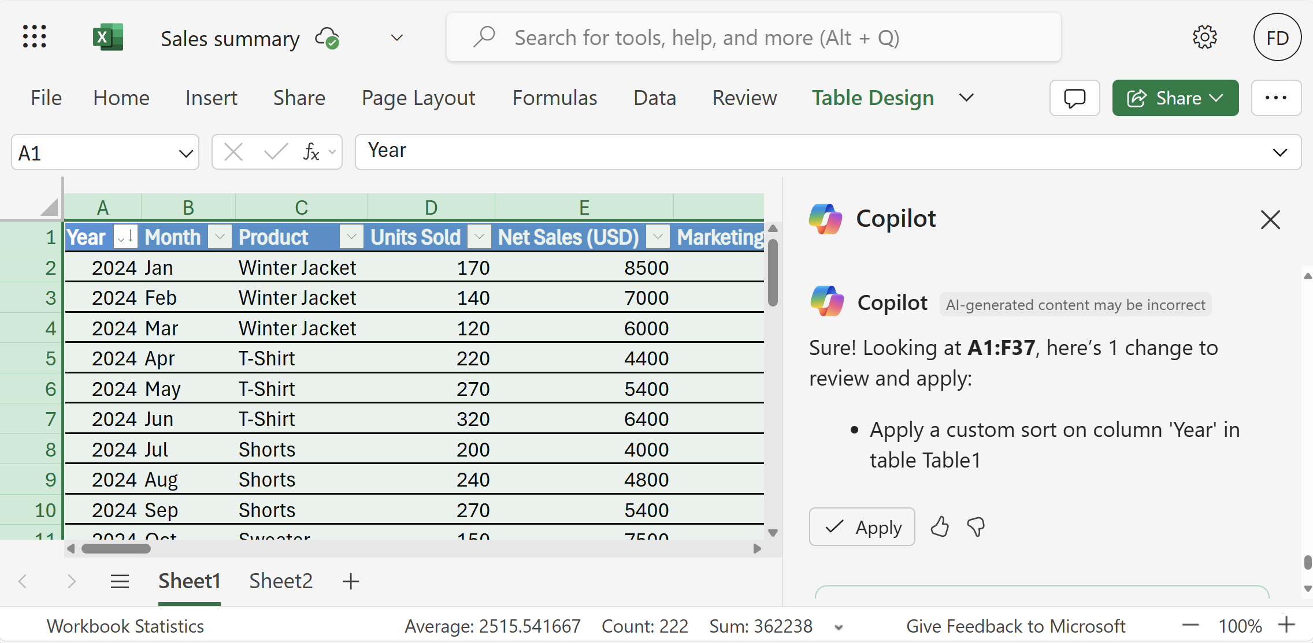
Task: Open the app launcher grid
Action: coord(35,37)
